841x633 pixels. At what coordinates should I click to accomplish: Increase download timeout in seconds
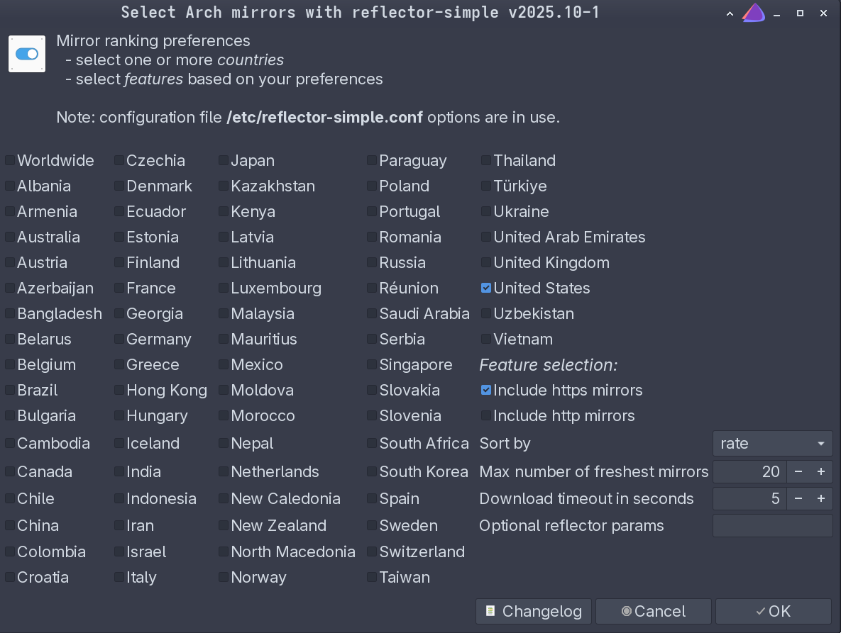[820, 498]
